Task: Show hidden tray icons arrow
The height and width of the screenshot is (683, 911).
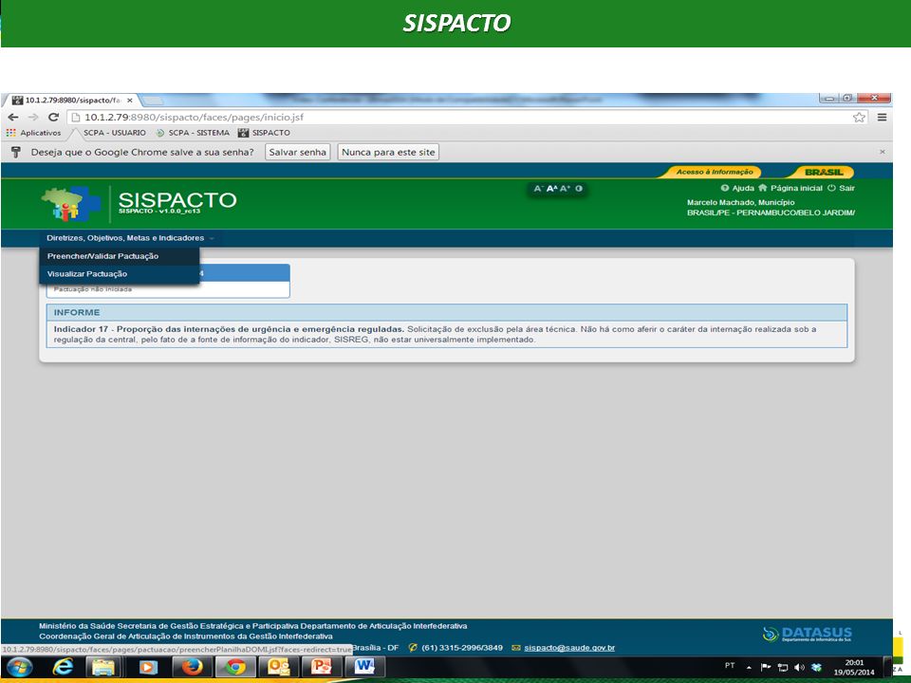Action: click(749, 668)
